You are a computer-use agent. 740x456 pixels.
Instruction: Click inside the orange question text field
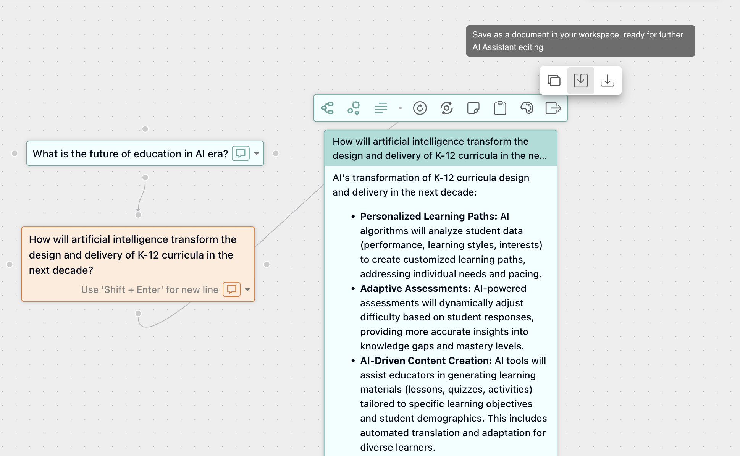coord(132,254)
